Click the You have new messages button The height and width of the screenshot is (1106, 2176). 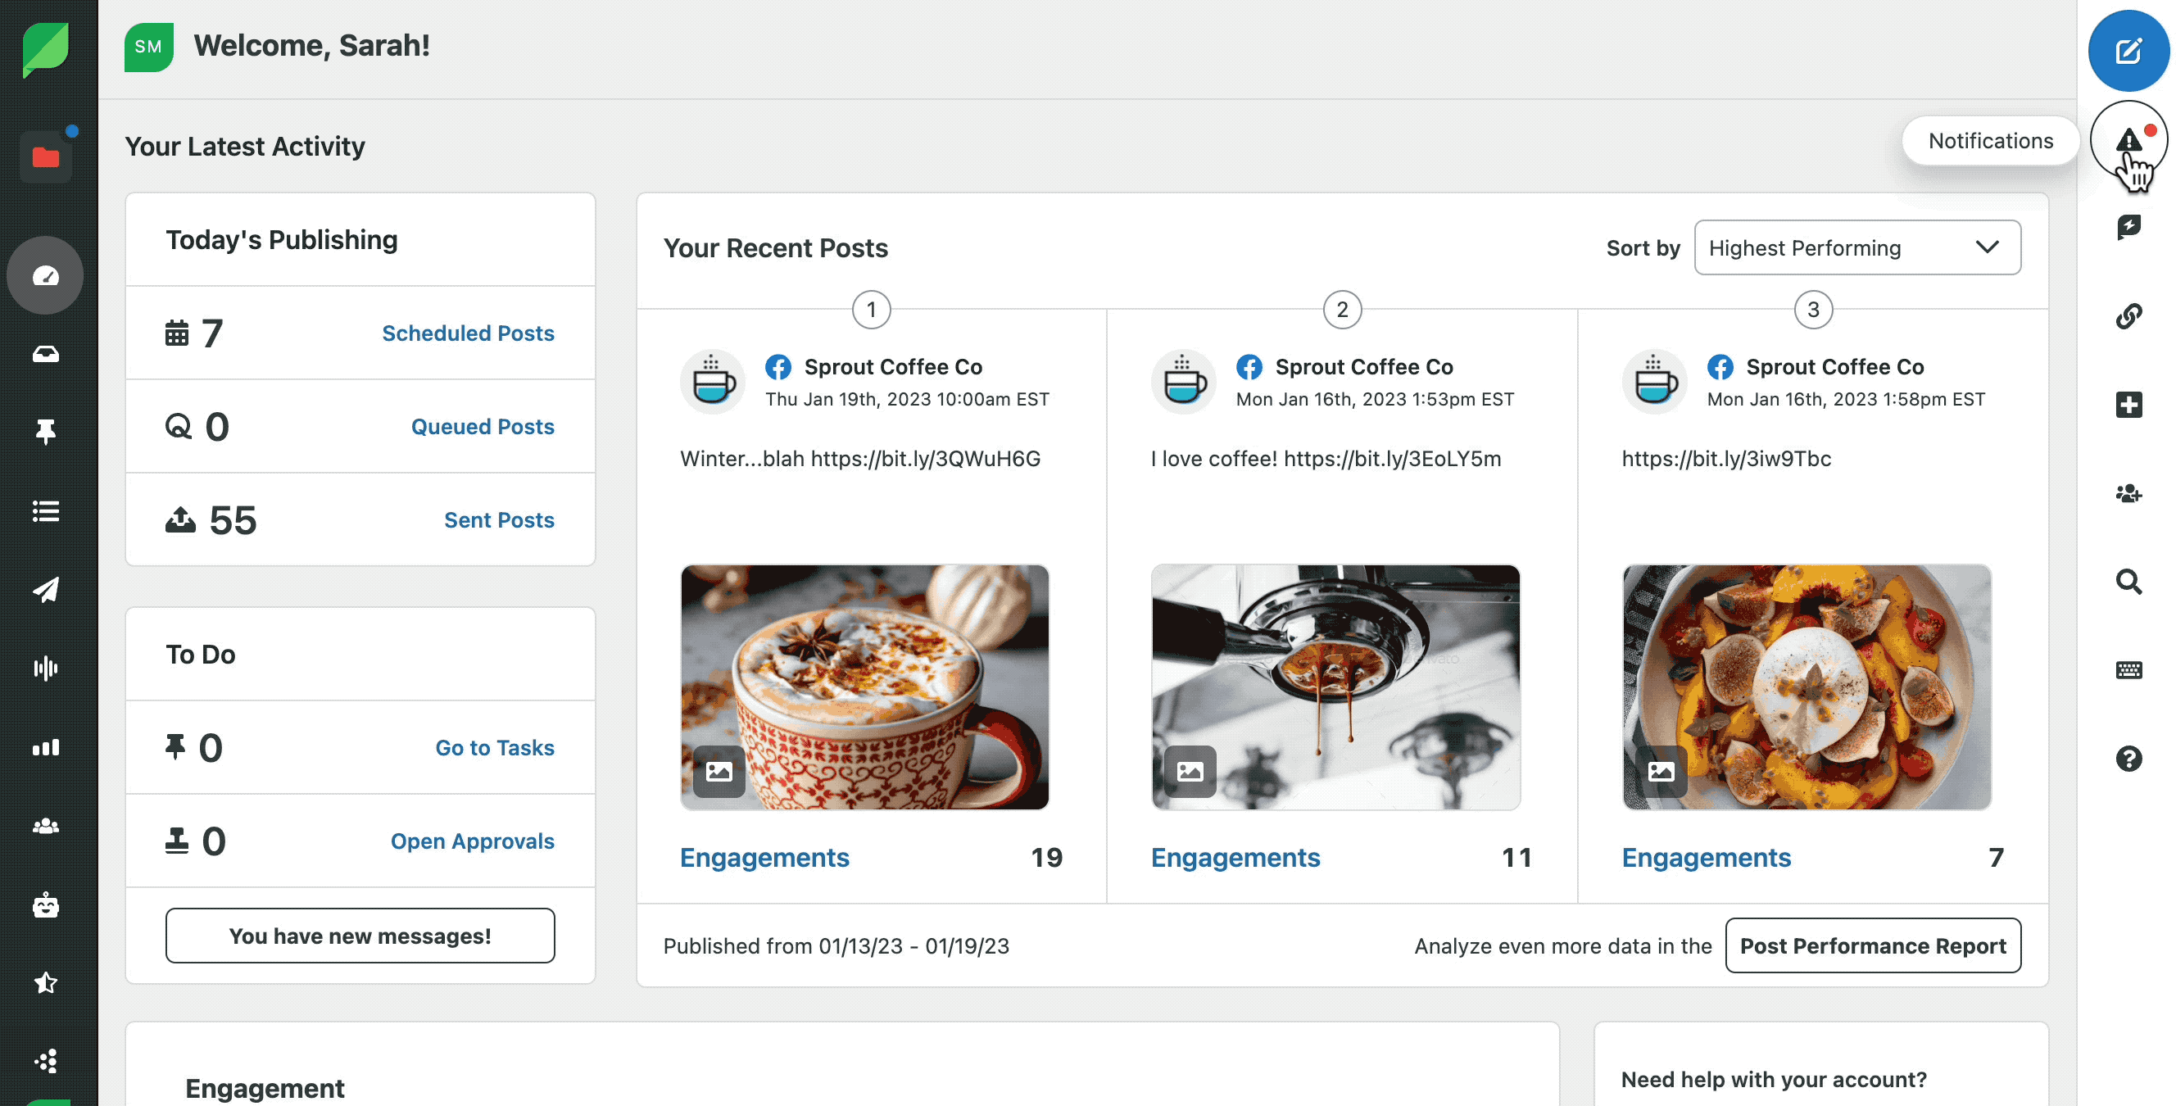coord(360,936)
